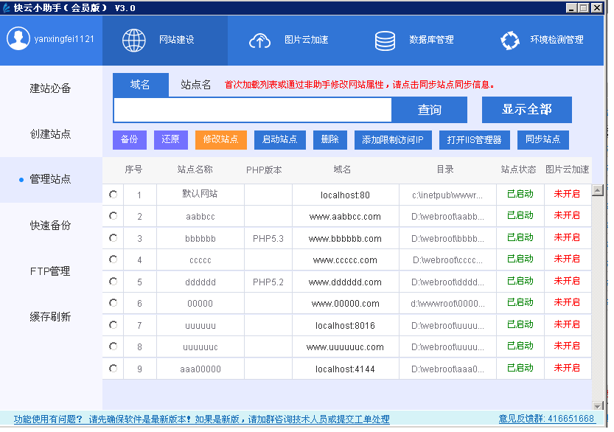Click the 意见反馈群 416651668 link

[547, 418]
